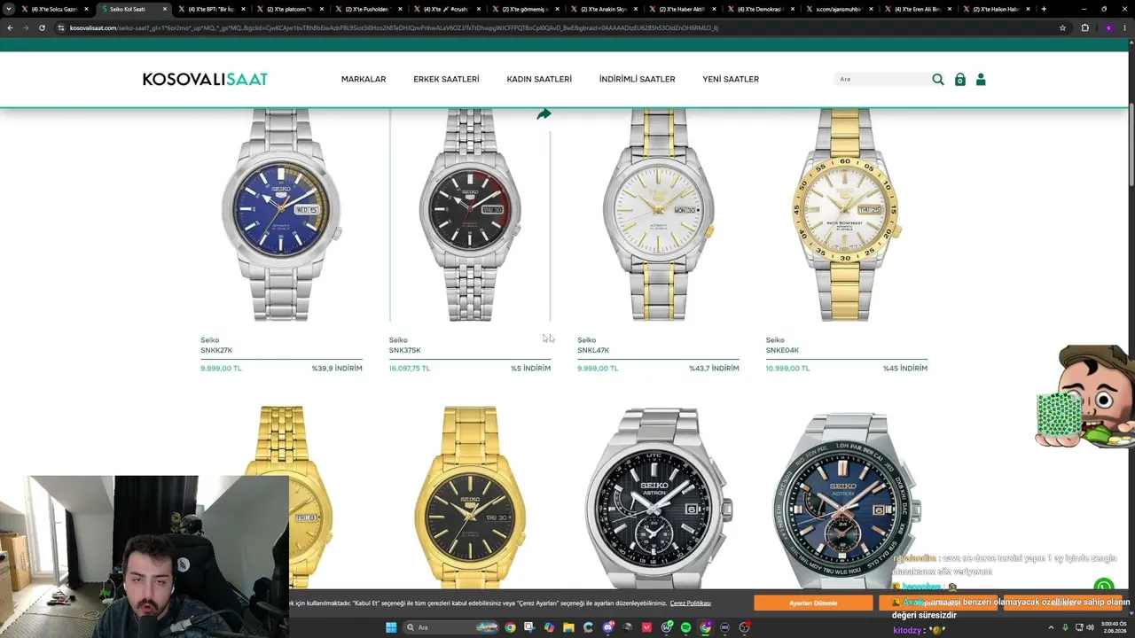
Task: Open the gold-bezel Seiko SNKE04K watch image
Action: click(846, 214)
